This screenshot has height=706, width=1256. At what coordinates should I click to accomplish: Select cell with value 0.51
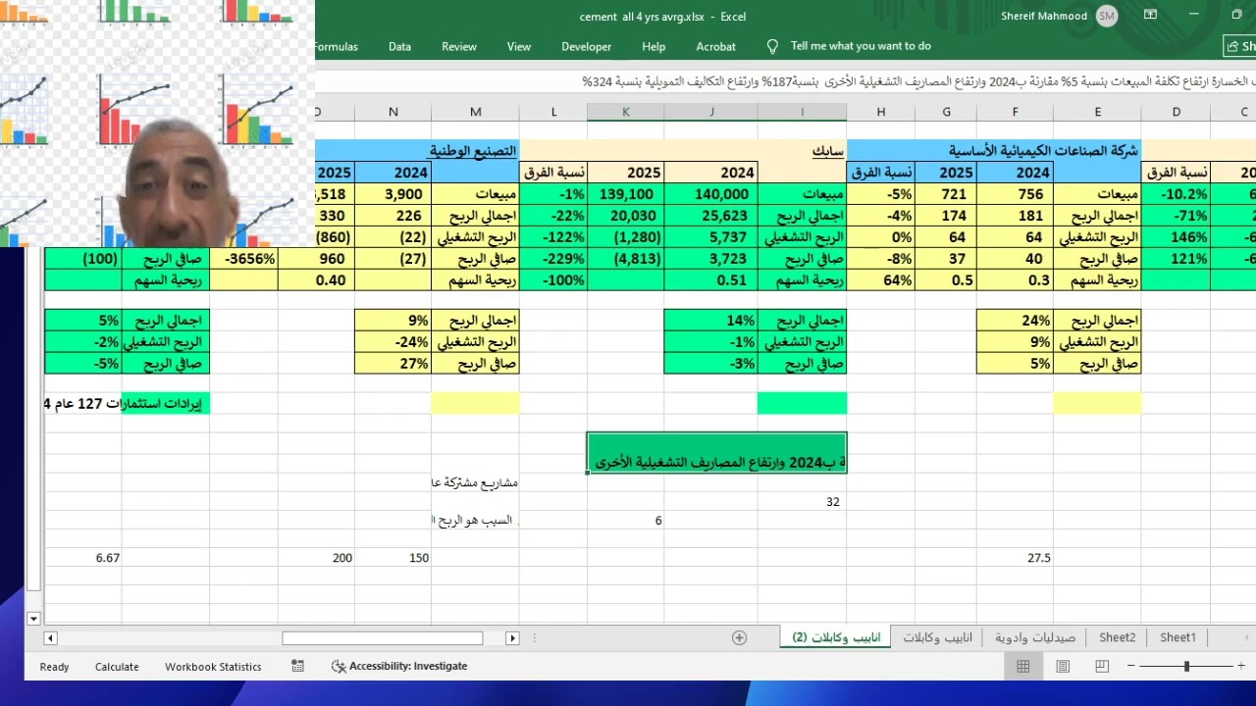[x=711, y=280]
